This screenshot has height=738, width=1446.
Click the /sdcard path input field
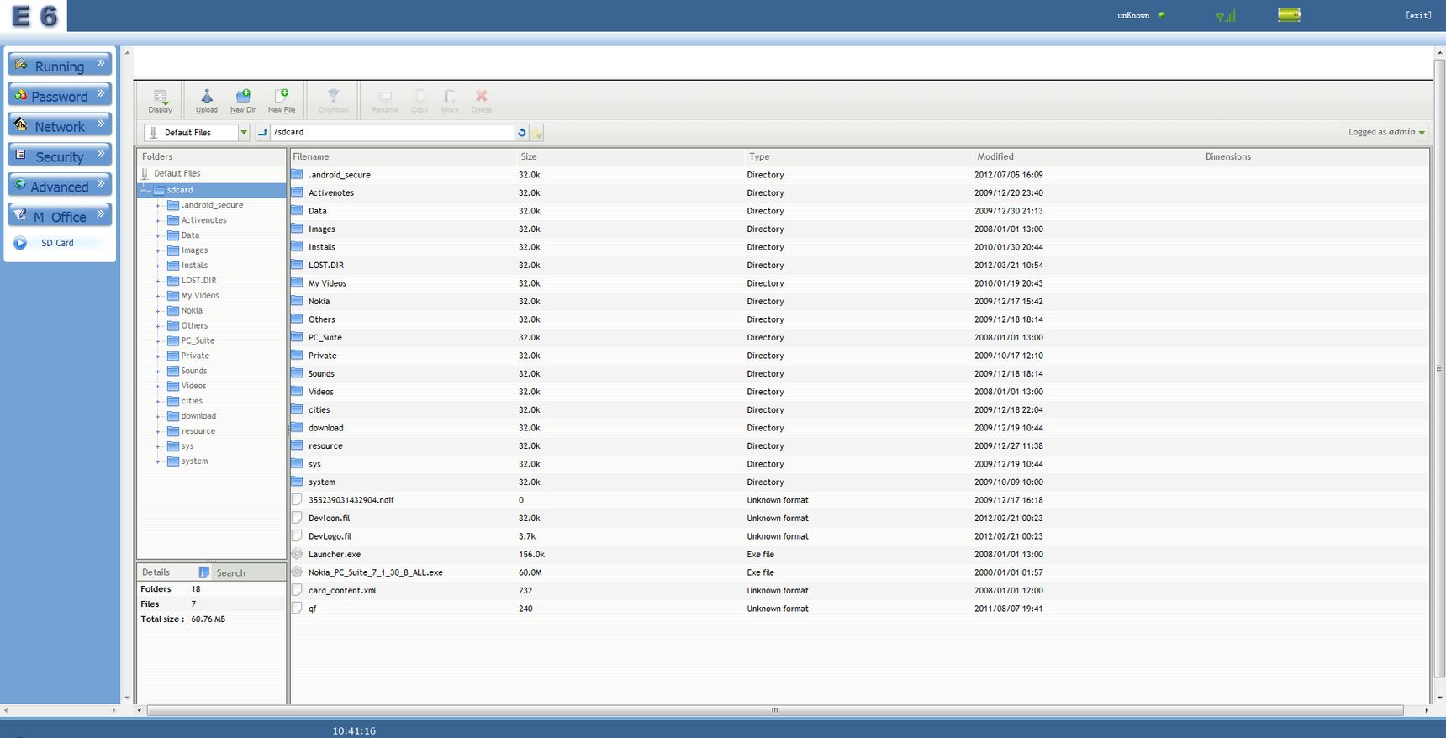(392, 133)
